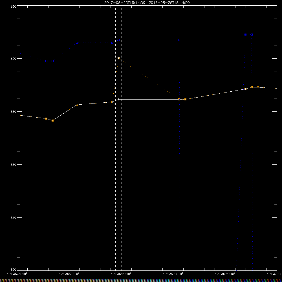The image size is (282, 282).
Task: Click the topmost dotted horizontal line near 614
Action: pos(147,21)
